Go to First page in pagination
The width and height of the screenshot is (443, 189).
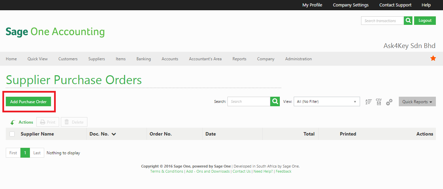pos(13,153)
